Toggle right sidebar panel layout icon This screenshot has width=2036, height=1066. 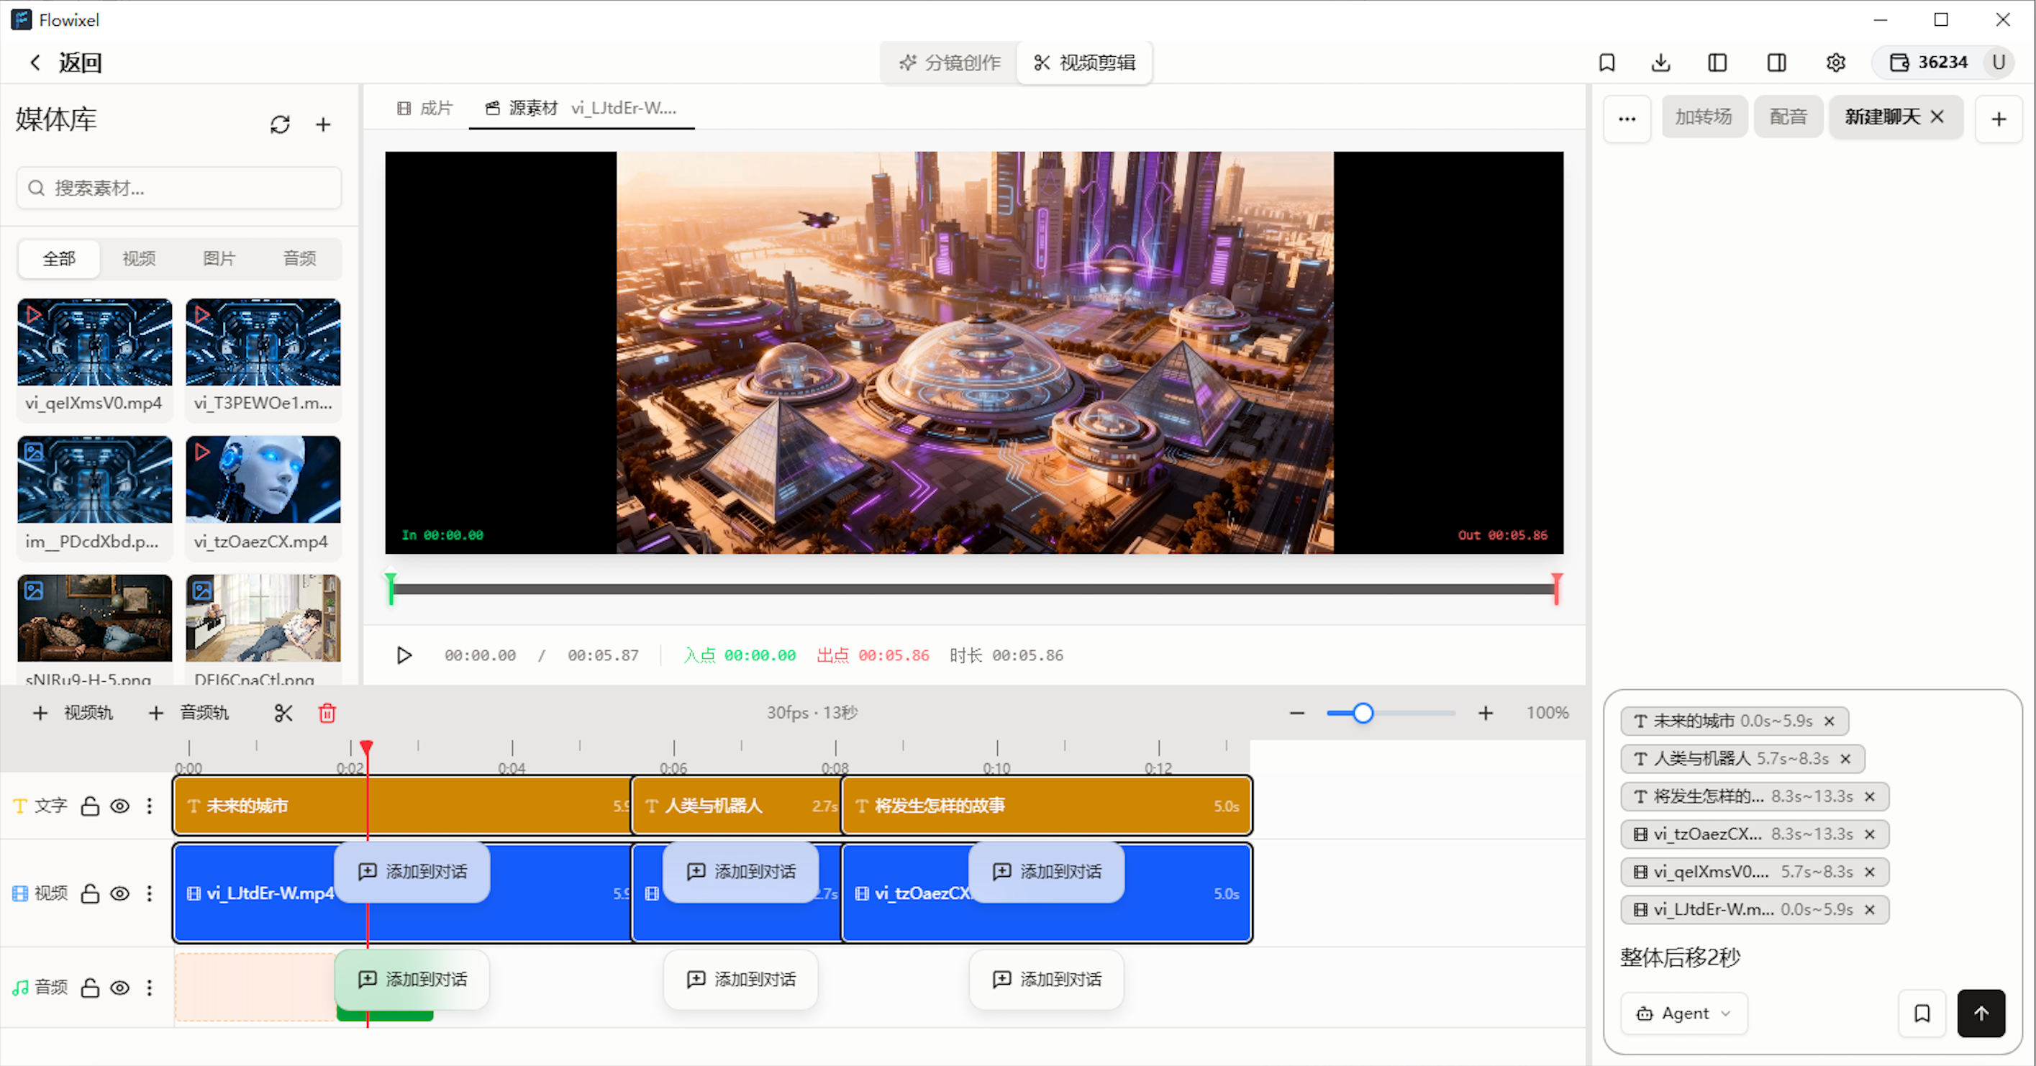click(x=1777, y=63)
